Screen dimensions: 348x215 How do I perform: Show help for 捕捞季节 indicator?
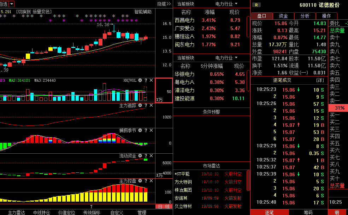click(146, 131)
